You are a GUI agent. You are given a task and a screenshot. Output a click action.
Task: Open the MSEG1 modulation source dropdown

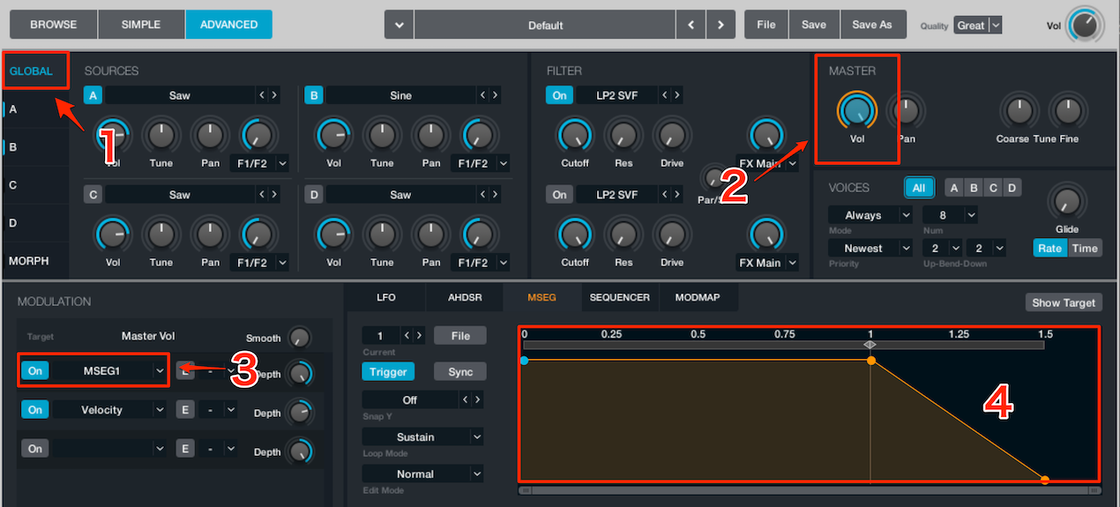(x=108, y=371)
